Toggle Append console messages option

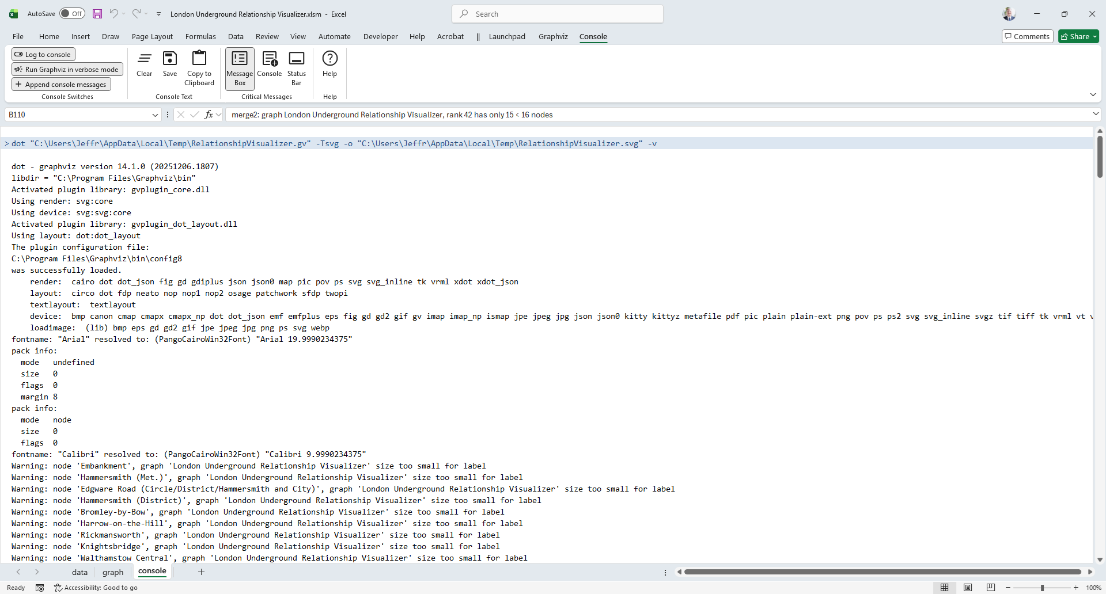[61, 85]
